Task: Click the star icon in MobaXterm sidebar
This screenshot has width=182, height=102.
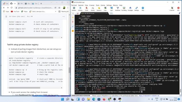Action: click(x=73, y=17)
